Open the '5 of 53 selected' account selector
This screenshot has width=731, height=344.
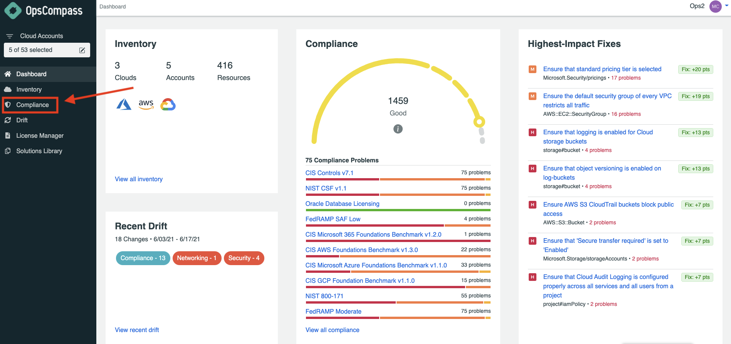(x=47, y=50)
